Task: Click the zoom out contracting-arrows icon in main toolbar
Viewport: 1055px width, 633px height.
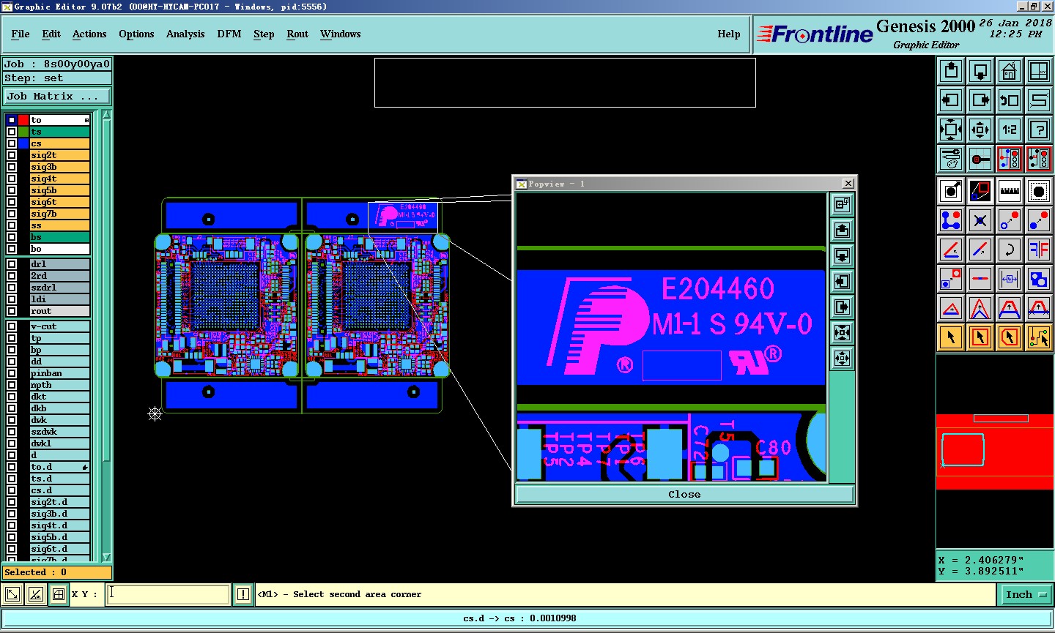Action: pos(980,130)
